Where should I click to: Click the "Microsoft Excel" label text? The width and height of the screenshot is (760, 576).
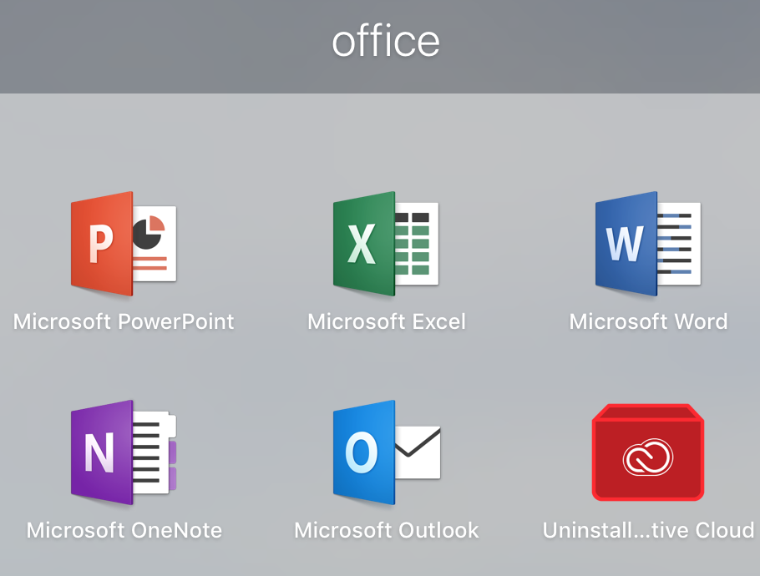pos(387,321)
